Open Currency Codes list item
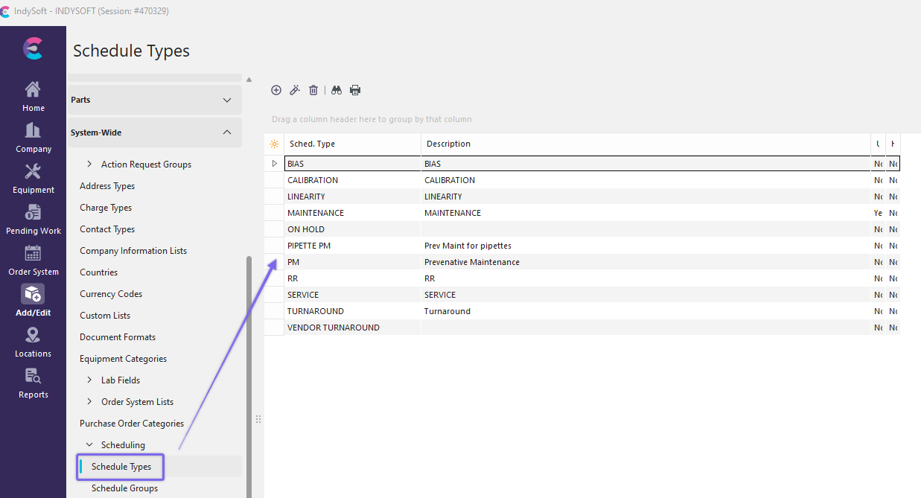The width and height of the screenshot is (921, 498). tap(111, 294)
